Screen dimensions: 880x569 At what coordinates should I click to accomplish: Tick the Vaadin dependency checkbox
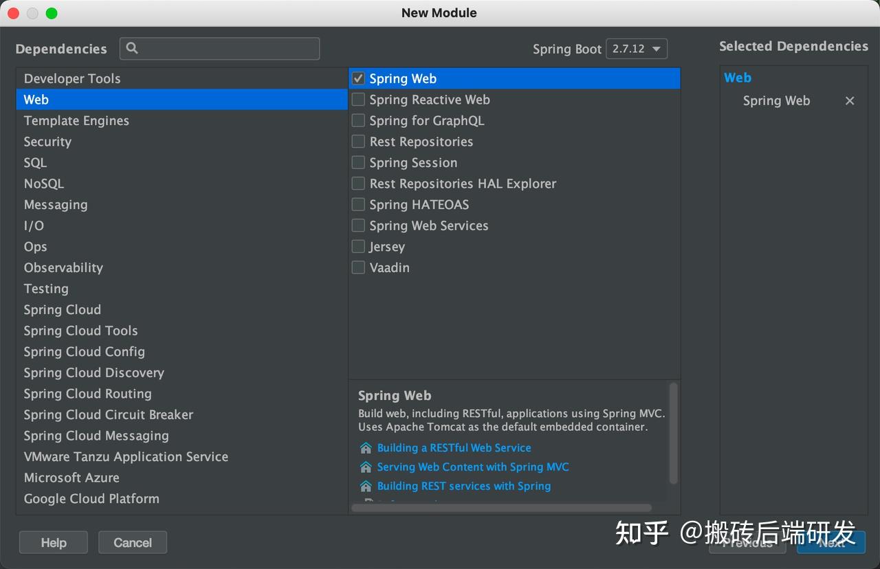click(x=358, y=267)
